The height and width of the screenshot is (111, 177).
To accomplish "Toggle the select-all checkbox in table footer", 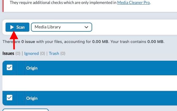I will click(9, 98).
